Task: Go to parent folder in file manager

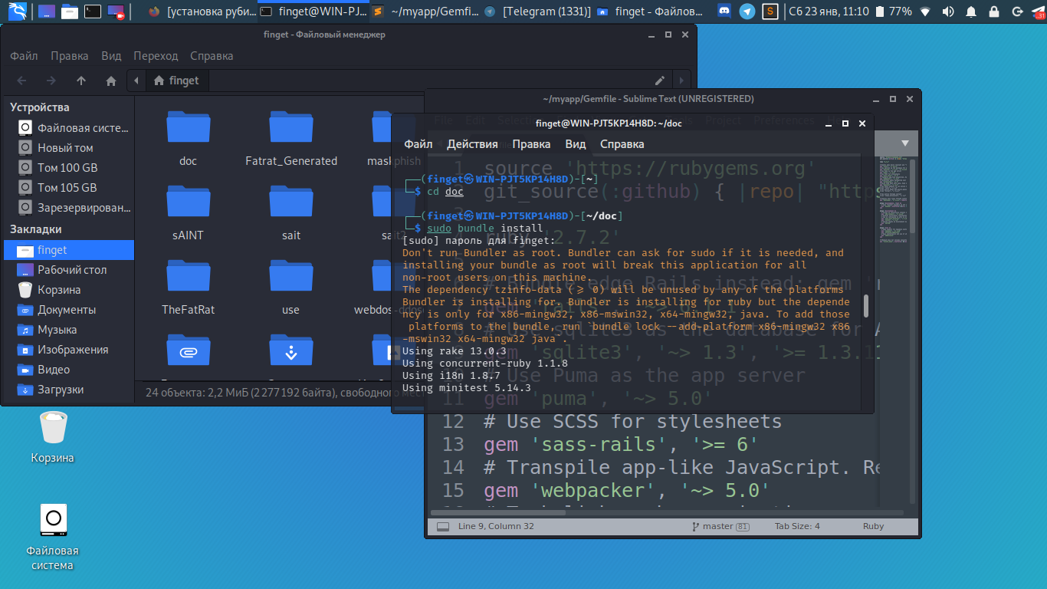Action: coord(81,81)
